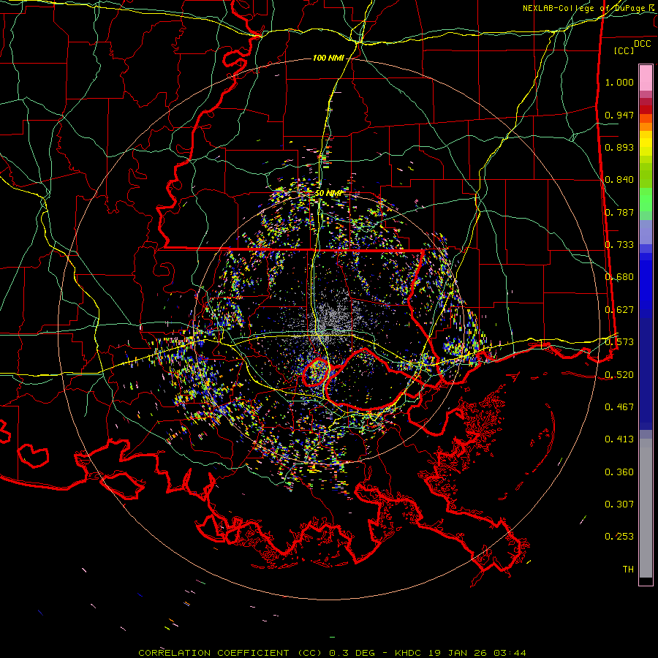The image size is (658, 658).
Task: Pick the olive green color bar segment
Action: coord(646,175)
